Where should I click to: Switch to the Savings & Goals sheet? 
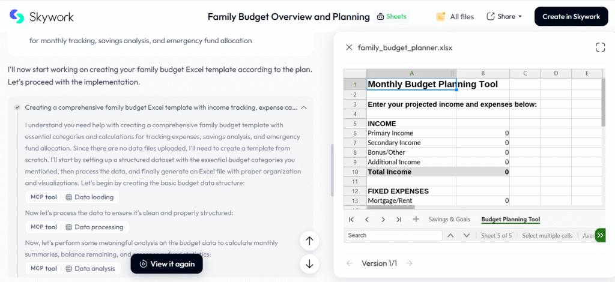pos(449,220)
